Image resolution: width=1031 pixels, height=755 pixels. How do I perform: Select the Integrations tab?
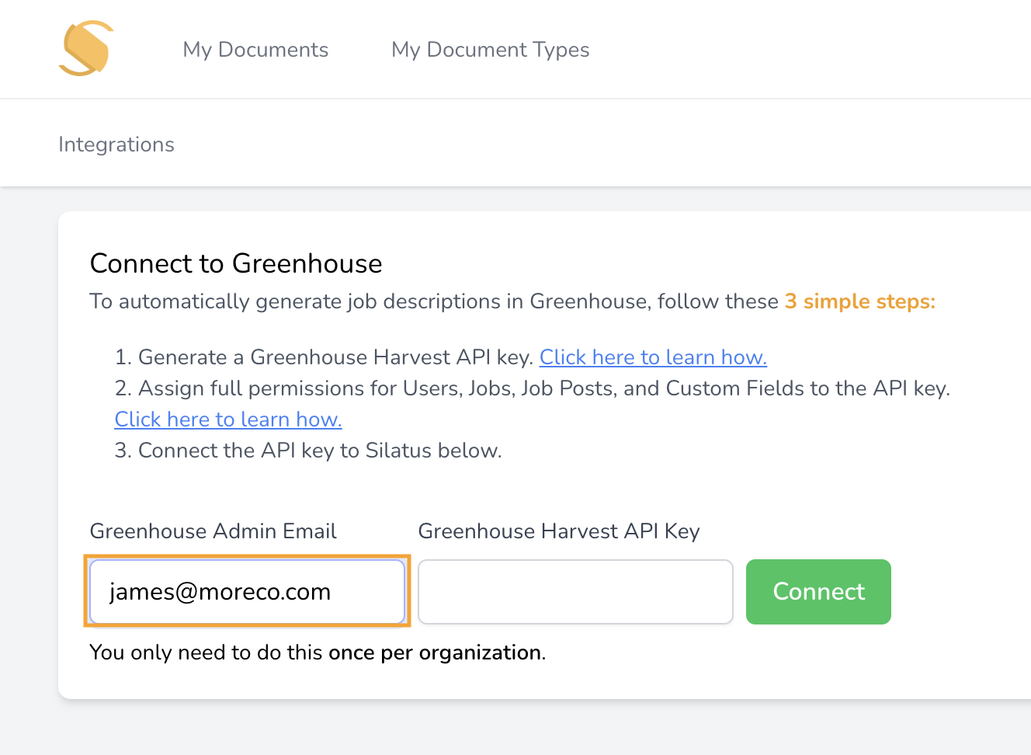coord(116,144)
